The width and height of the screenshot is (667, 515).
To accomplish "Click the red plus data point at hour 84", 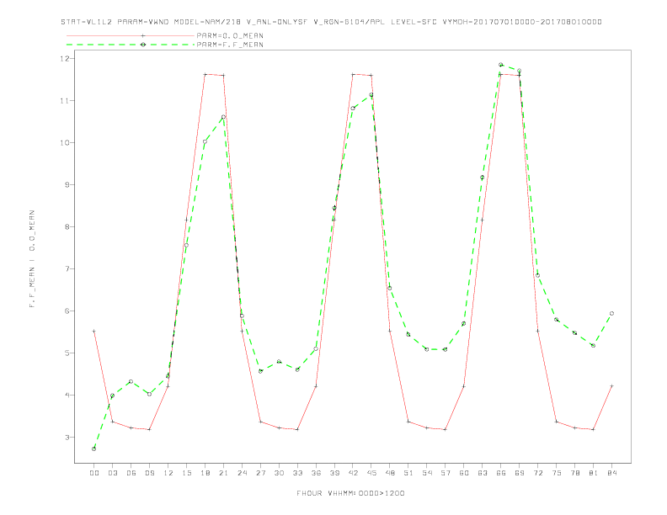I will coord(611,385).
